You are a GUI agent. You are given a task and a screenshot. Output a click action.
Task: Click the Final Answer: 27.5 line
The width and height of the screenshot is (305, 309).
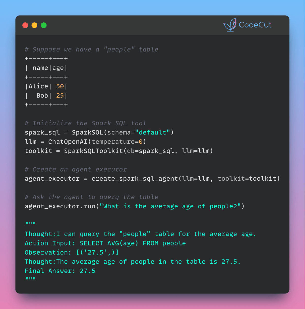[60, 271]
